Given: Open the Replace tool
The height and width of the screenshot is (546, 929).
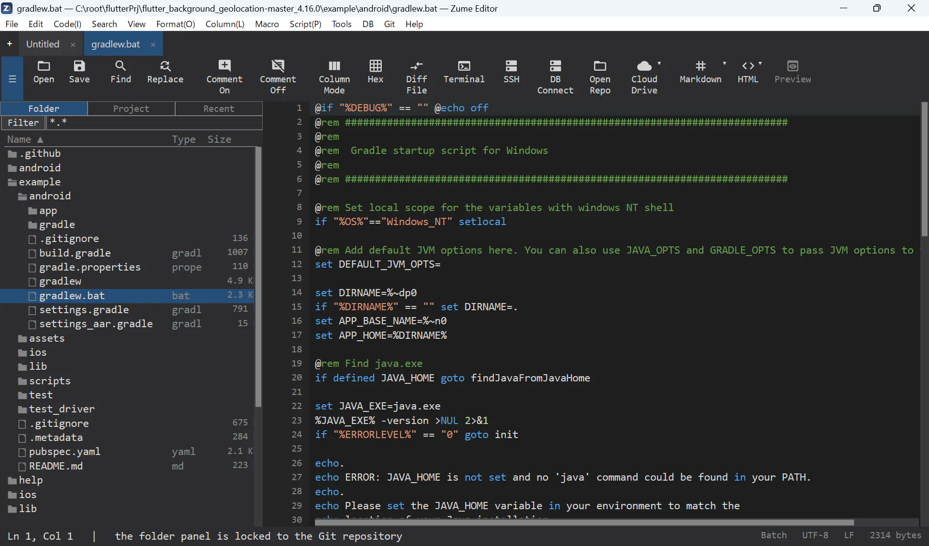Looking at the screenshot, I should point(165,72).
